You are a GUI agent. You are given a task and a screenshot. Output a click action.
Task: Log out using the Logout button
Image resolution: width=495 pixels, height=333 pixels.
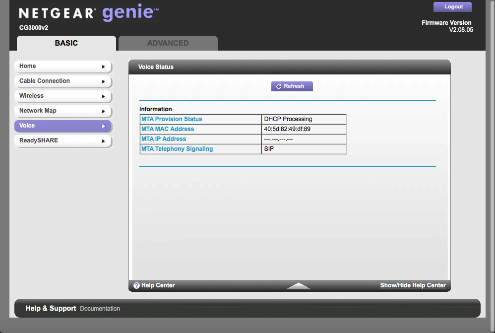click(x=452, y=7)
